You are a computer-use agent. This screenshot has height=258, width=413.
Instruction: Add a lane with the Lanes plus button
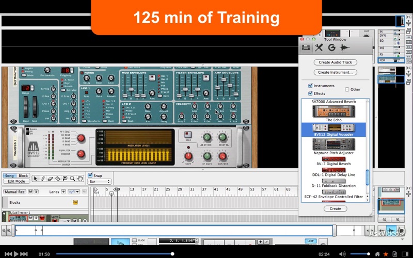click(x=63, y=191)
